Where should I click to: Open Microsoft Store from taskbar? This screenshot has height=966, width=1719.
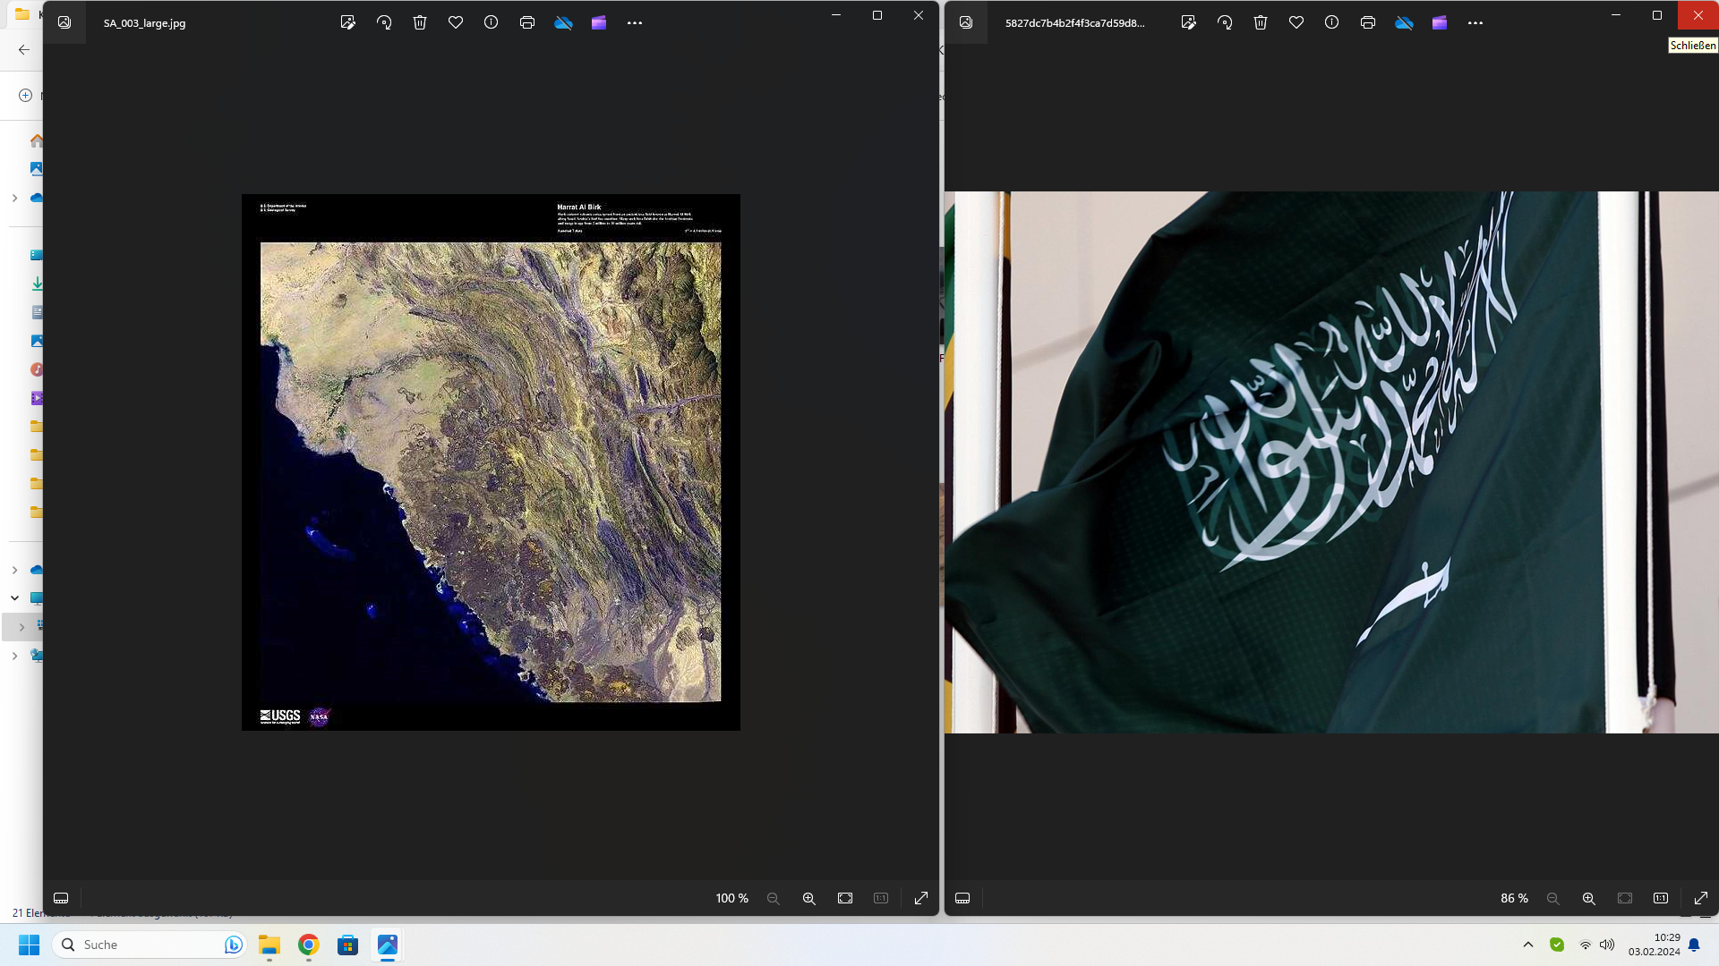click(x=348, y=945)
